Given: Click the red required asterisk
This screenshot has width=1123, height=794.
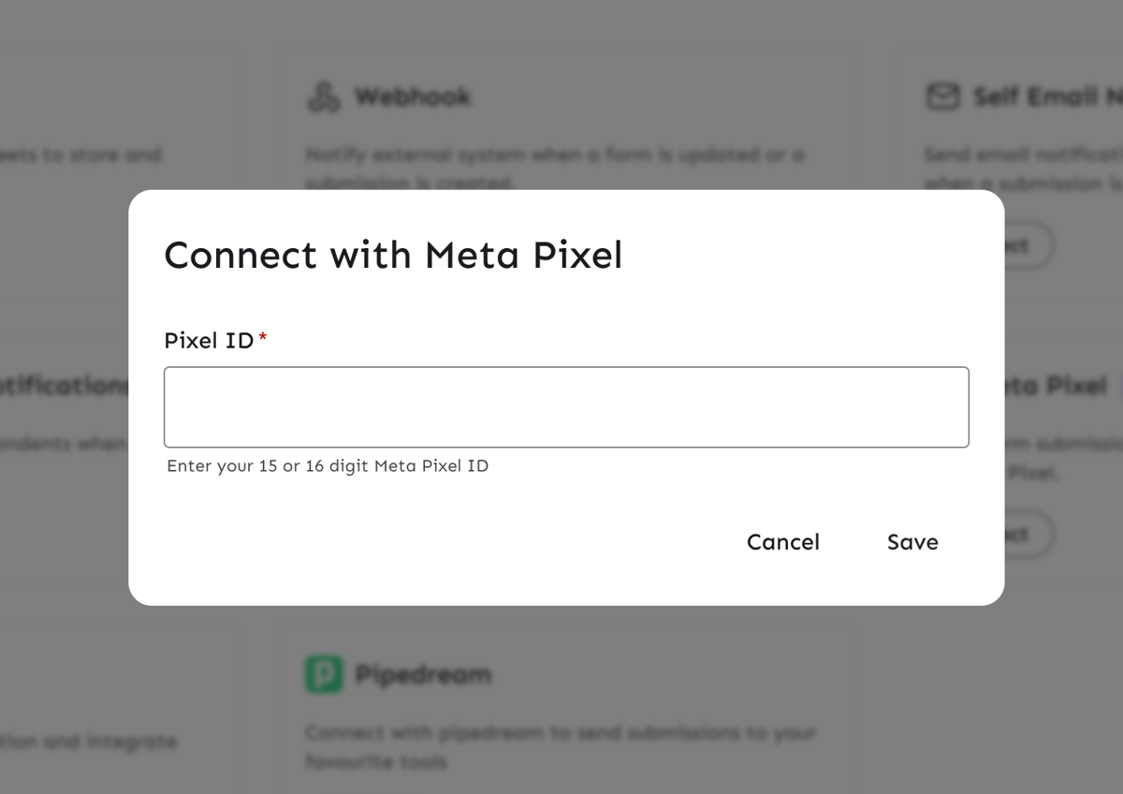Looking at the screenshot, I should pyautogui.click(x=263, y=338).
